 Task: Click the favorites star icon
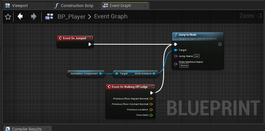pyautogui.click(x=8, y=17)
